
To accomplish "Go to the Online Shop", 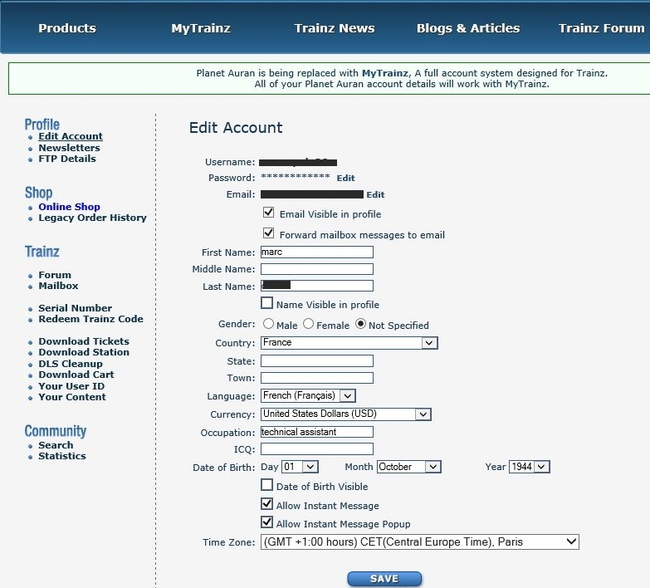I will [69, 207].
